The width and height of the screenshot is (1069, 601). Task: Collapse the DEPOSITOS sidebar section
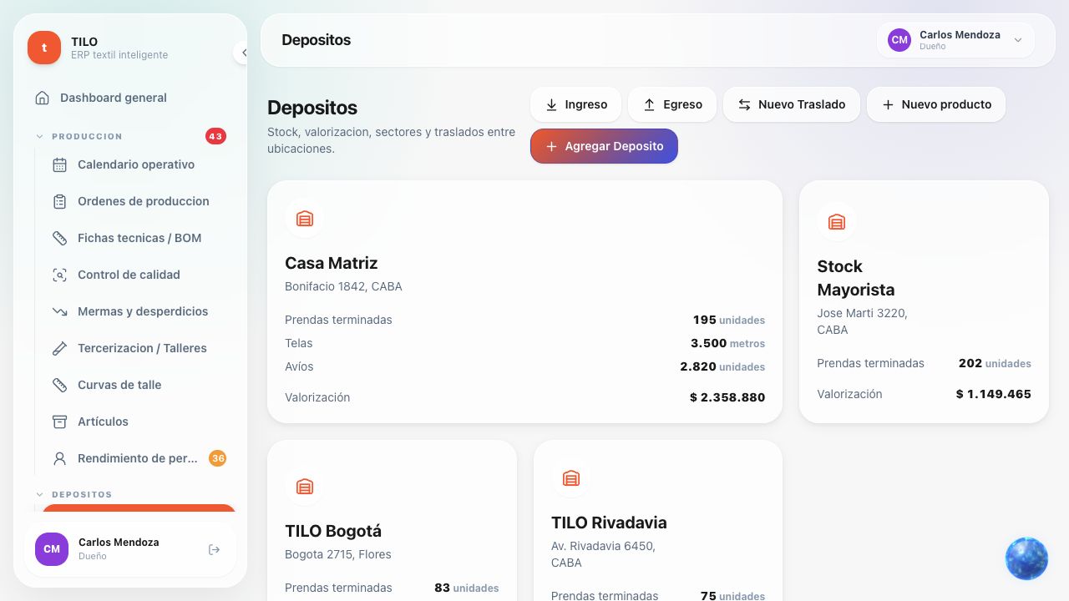click(x=39, y=494)
